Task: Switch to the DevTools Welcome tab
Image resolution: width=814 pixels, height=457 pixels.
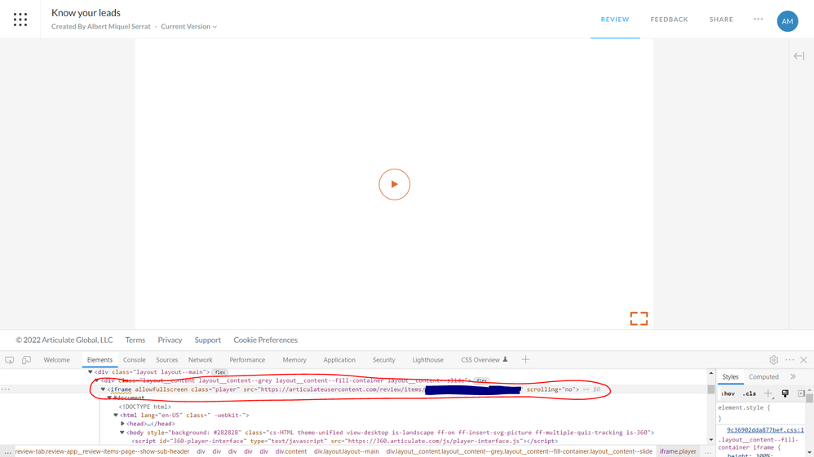Action: point(56,360)
